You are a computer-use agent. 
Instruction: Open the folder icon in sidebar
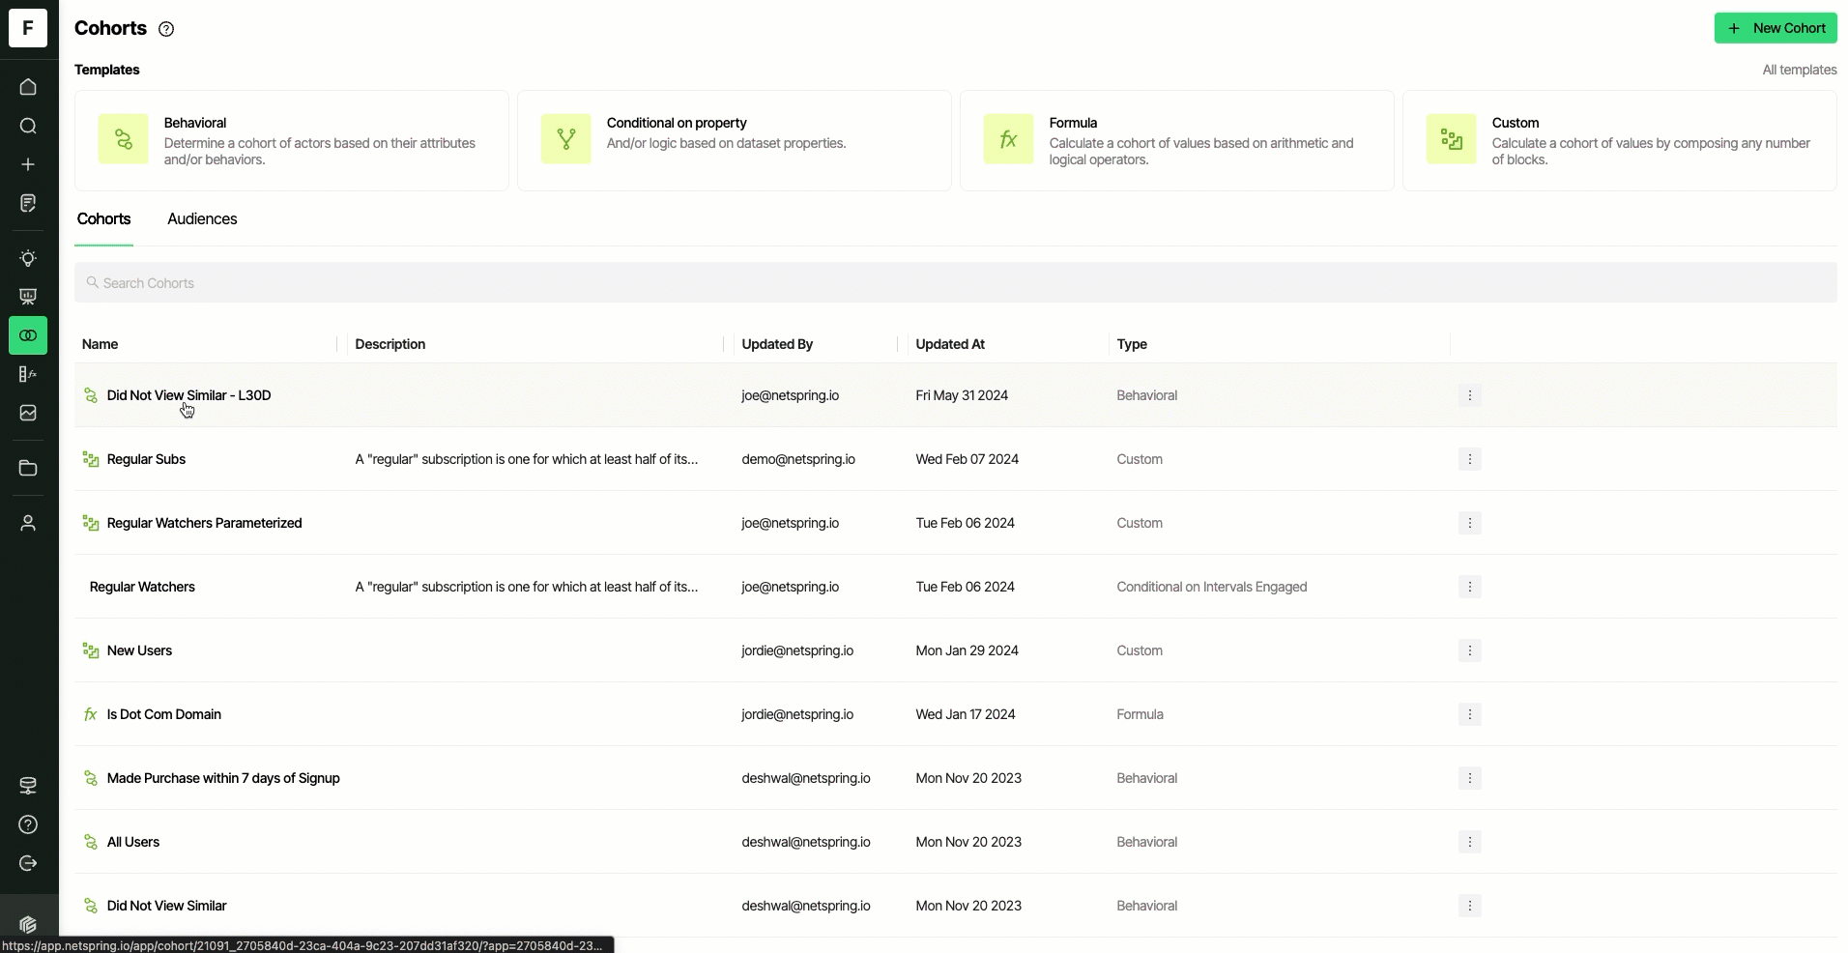(x=28, y=468)
